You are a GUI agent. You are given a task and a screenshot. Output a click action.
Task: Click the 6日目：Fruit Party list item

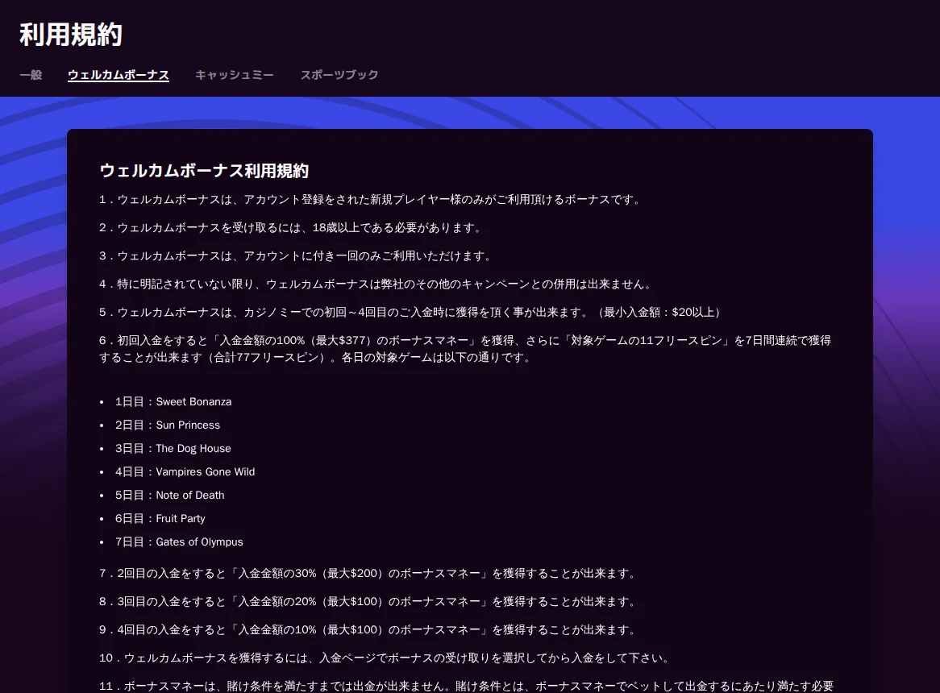(160, 519)
